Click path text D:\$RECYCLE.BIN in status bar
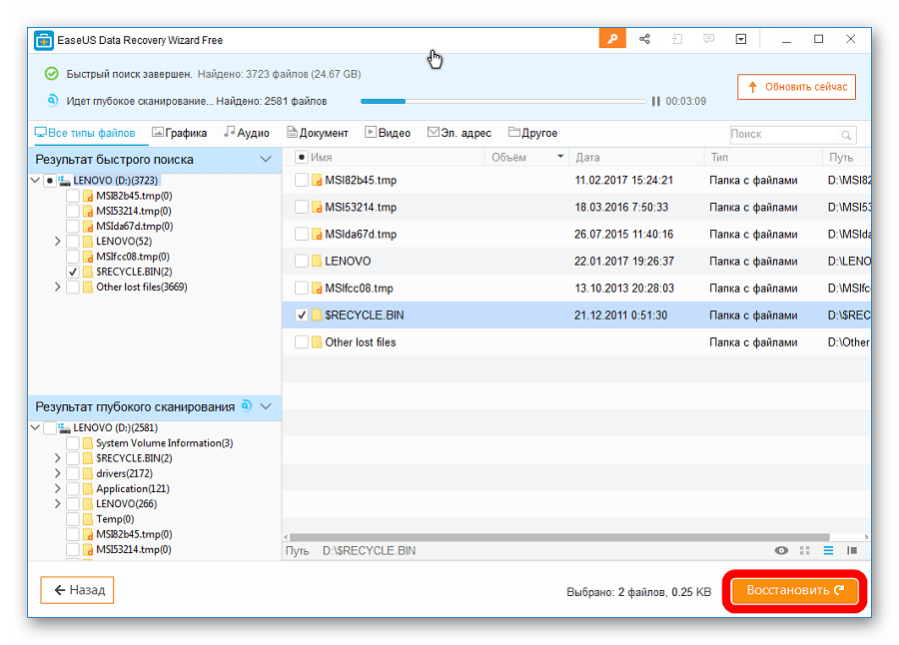This screenshot has width=899, height=645. [369, 551]
